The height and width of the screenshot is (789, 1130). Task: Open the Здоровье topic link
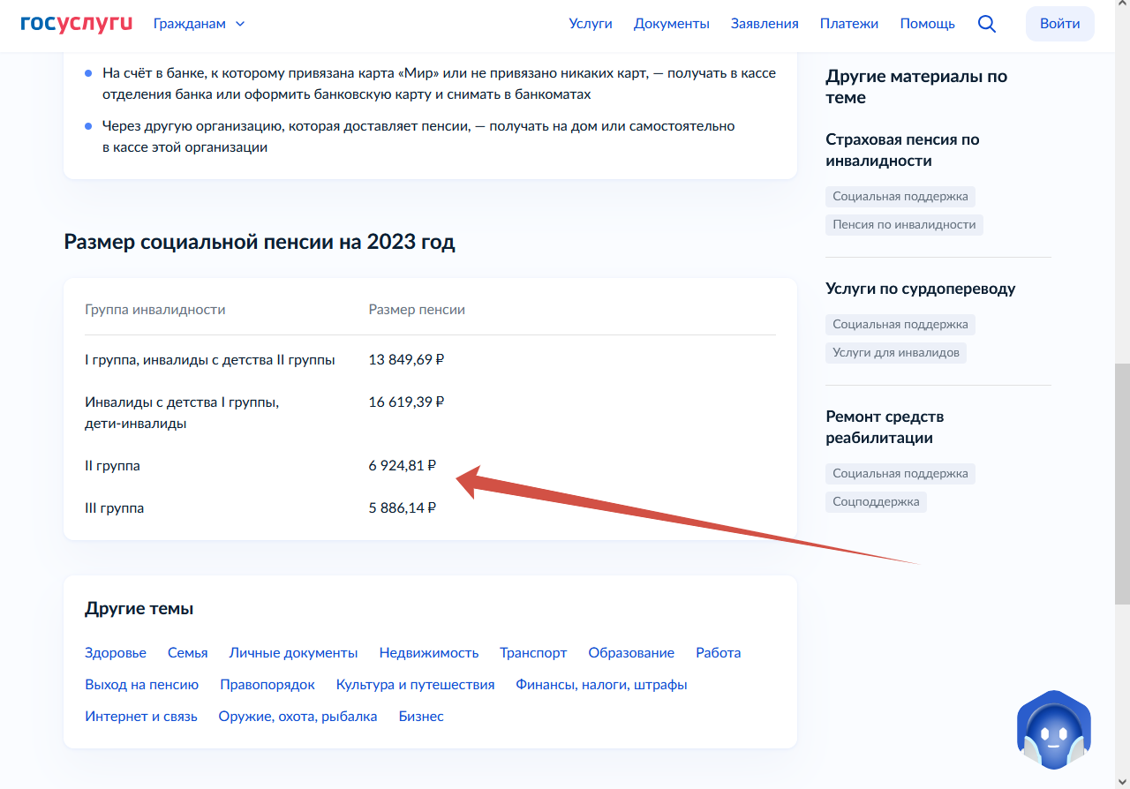[x=116, y=653]
